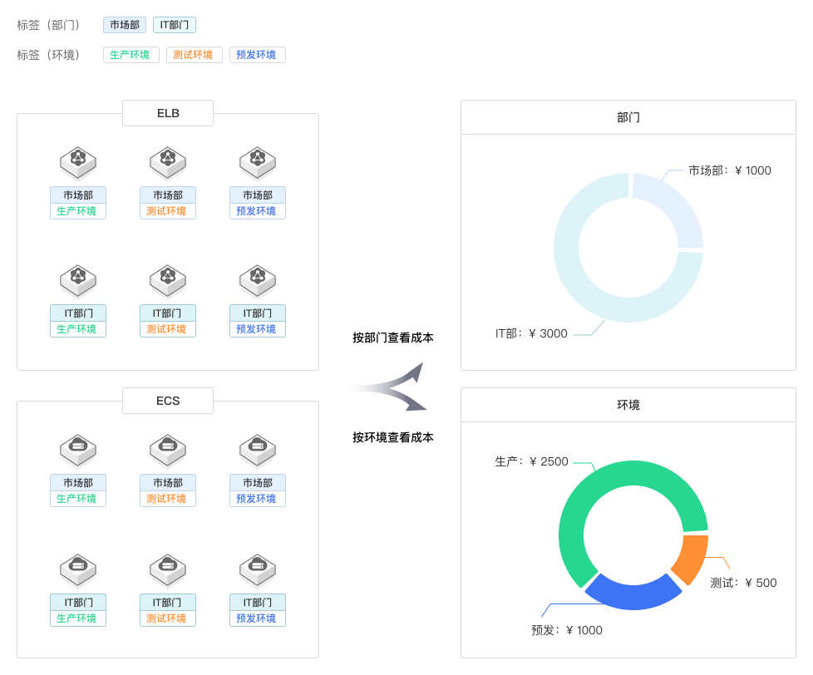This screenshot has height=675, width=813.
Task: Open the ELB panel header
Action: [x=168, y=113]
